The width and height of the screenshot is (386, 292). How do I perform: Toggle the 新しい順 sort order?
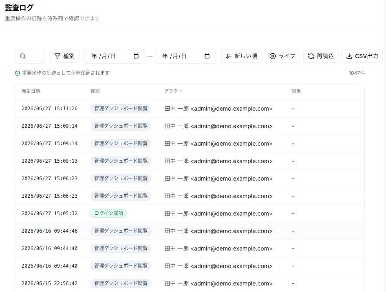point(241,56)
